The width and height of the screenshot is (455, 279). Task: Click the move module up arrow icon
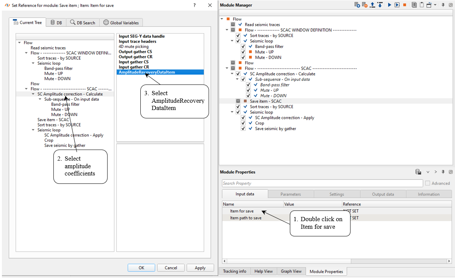pos(372,5)
